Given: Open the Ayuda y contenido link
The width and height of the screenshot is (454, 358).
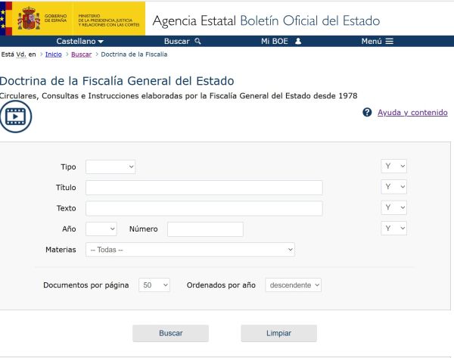Looking at the screenshot, I should [412, 112].
